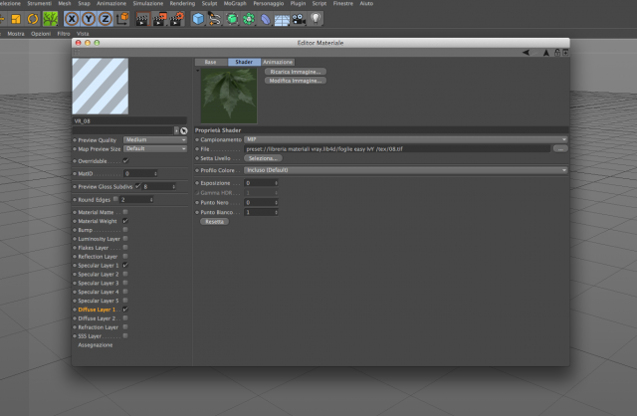Click the Light bulb icon
Image resolution: width=637 pixels, height=416 pixels.
point(316,18)
